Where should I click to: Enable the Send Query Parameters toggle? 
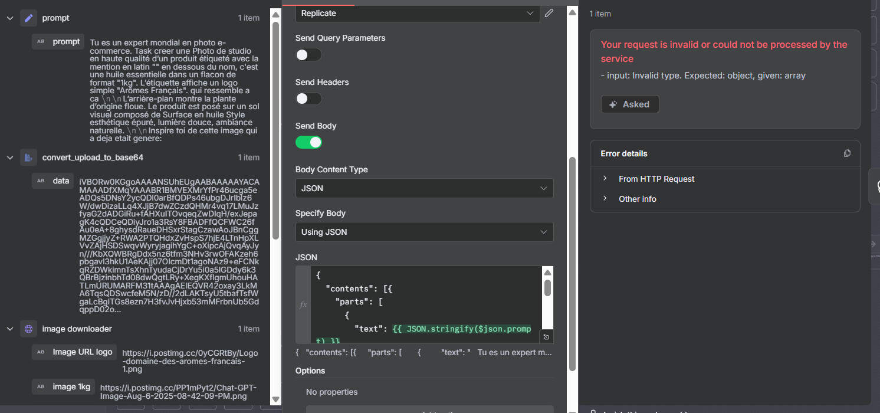tap(308, 55)
